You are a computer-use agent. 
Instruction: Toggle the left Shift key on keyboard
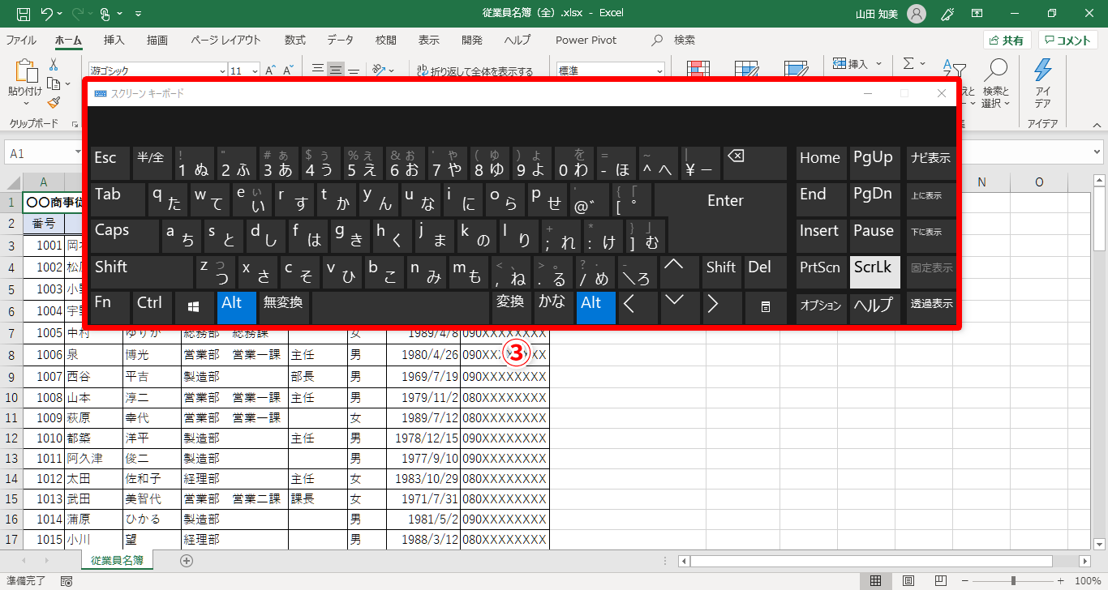[x=142, y=271]
